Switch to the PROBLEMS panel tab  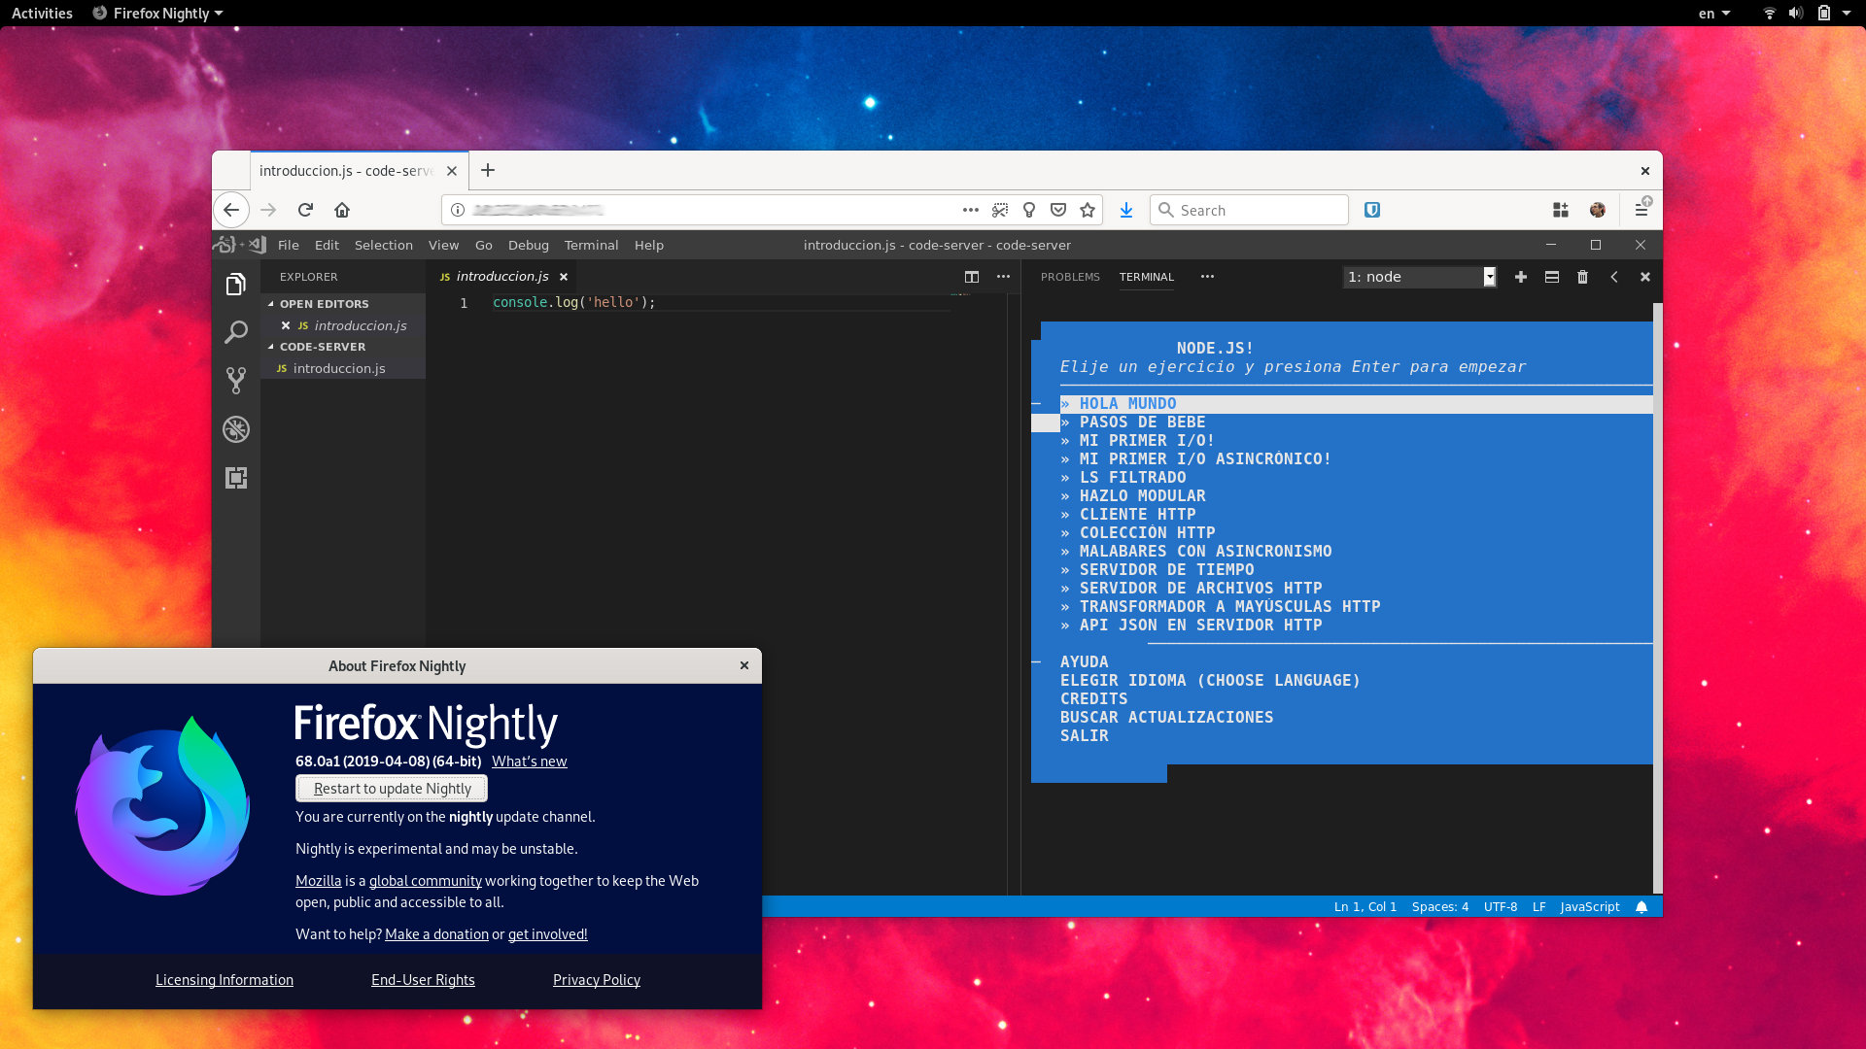coord(1070,277)
